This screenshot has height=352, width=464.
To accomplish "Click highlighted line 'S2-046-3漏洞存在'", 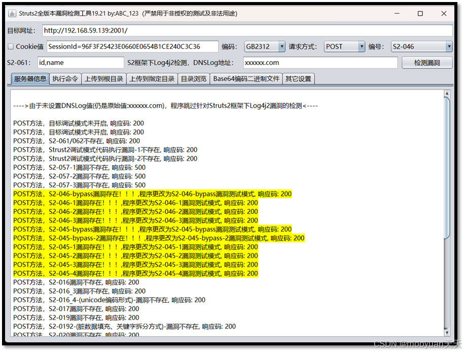I will (x=135, y=221).
